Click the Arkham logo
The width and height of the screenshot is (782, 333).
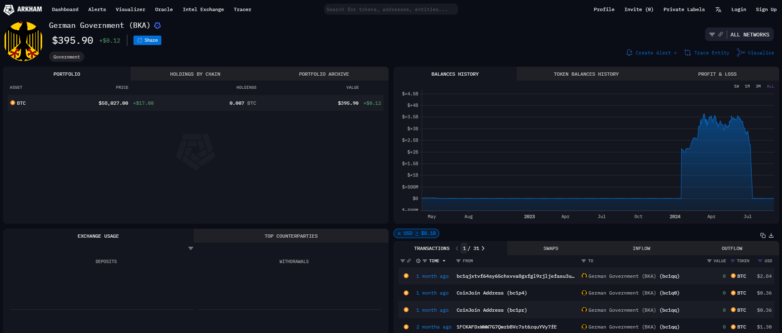click(x=23, y=9)
